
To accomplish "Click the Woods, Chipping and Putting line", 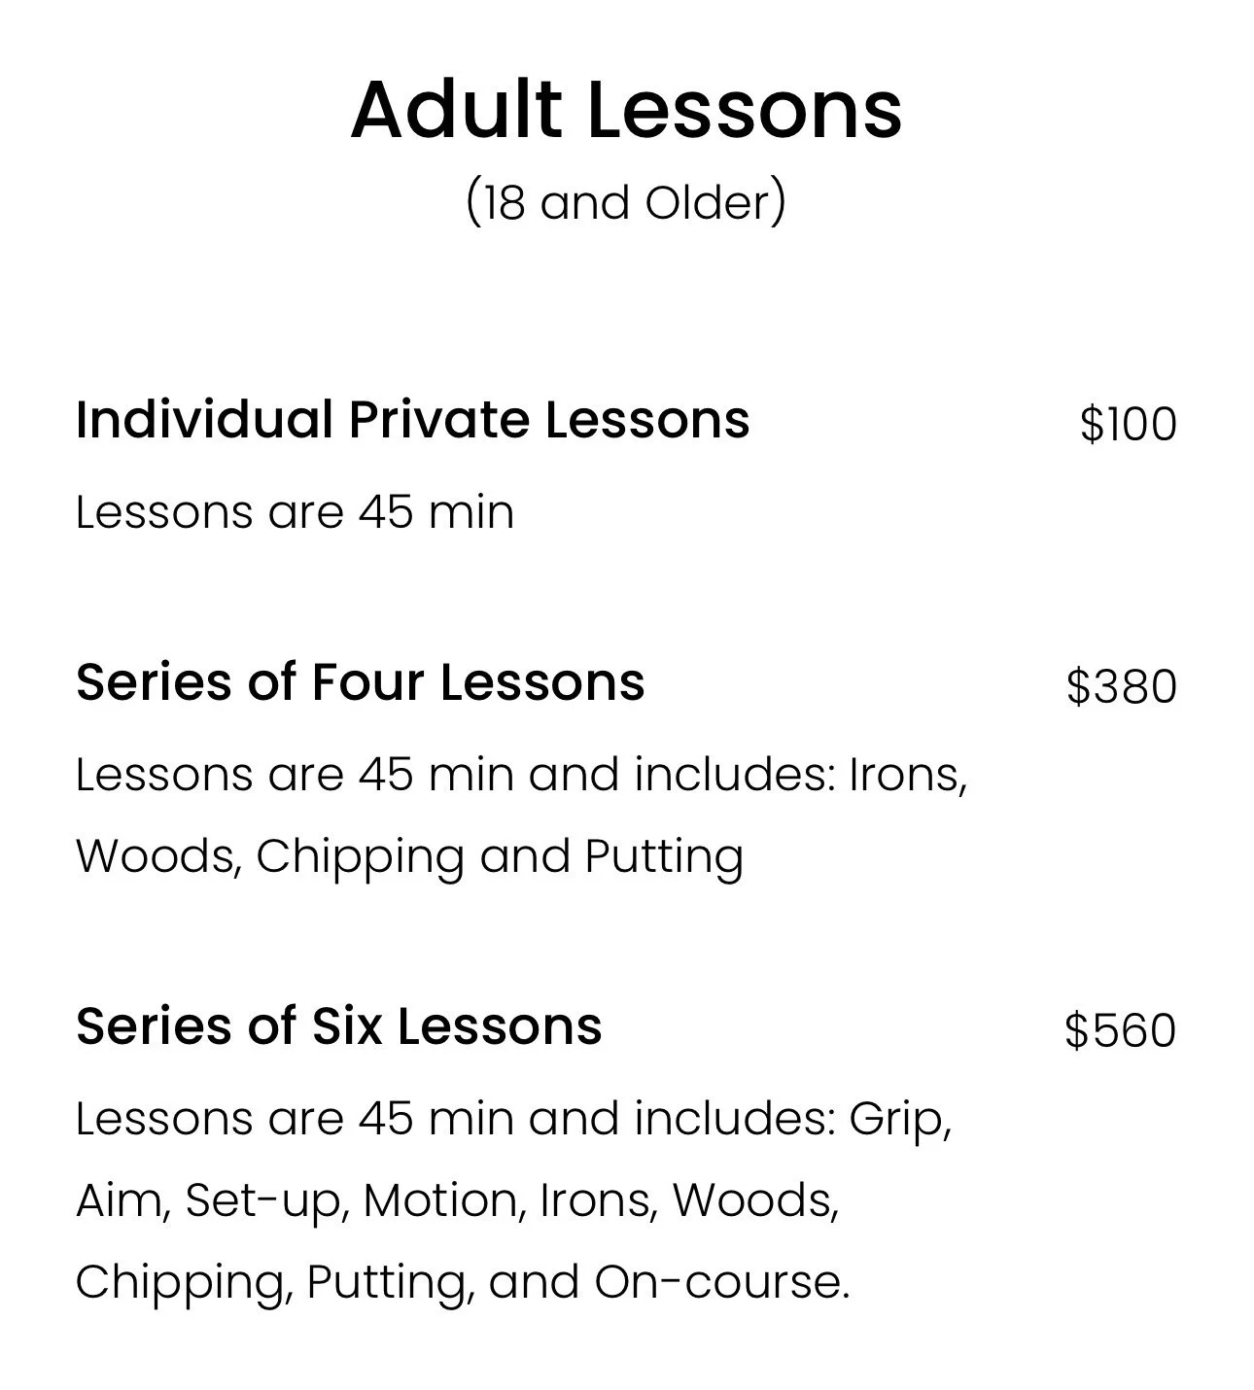I will 410,857.
